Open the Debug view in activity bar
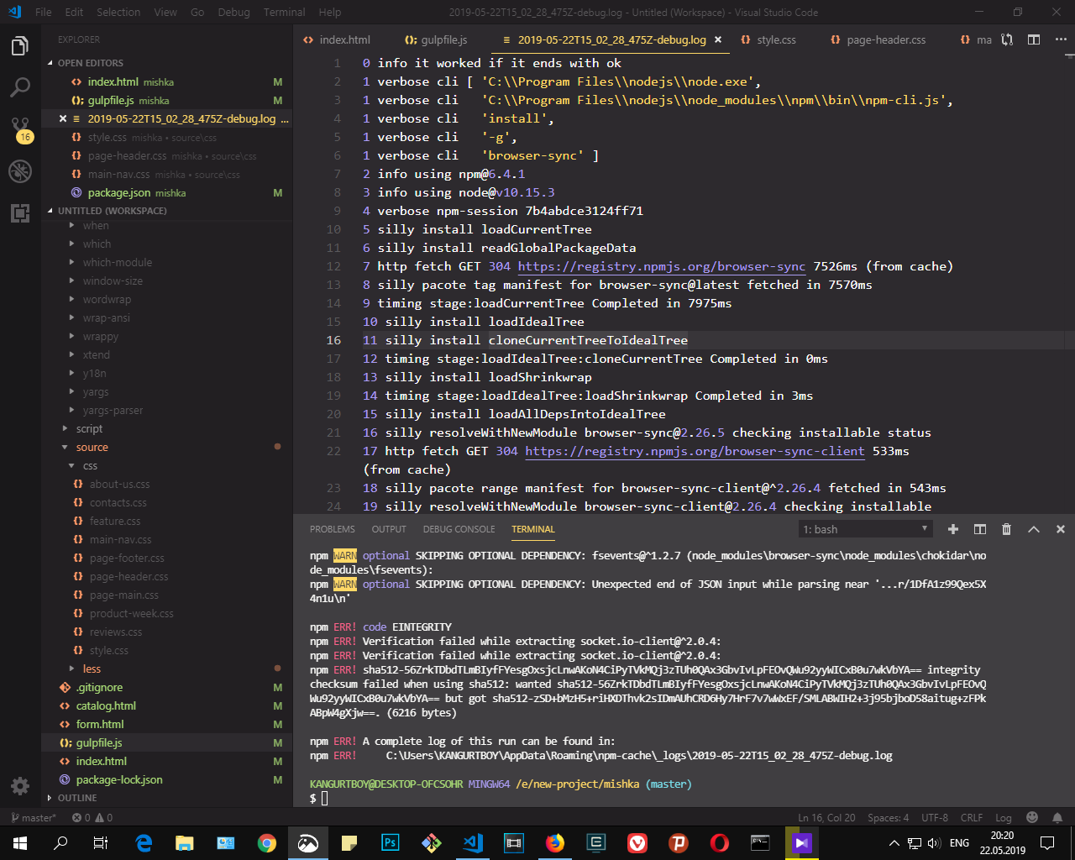 click(20, 171)
